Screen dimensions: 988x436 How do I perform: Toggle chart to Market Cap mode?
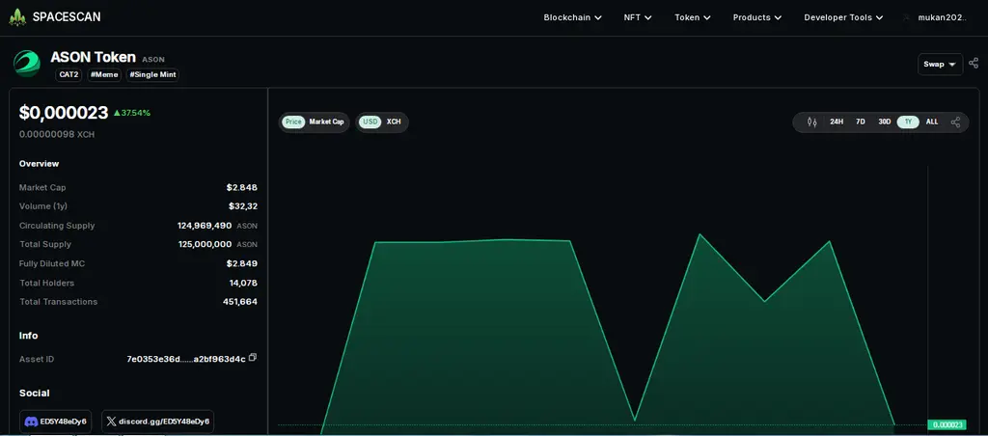tap(326, 122)
